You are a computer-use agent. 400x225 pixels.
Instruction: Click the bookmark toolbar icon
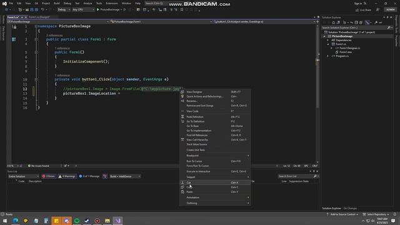[182, 10]
